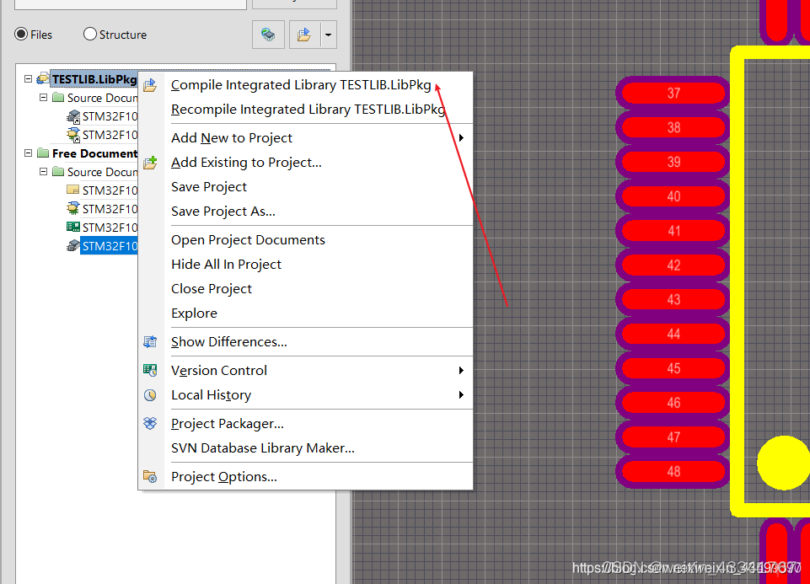Viewport: 810px width, 584px height.
Task: Choose SVN Database Library Maker
Action: [306, 448]
